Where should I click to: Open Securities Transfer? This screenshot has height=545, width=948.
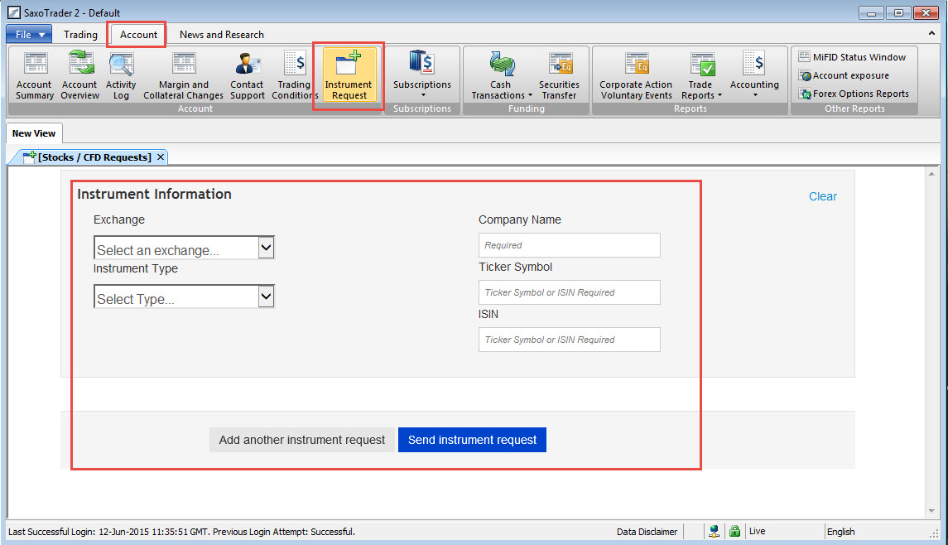tap(559, 75)
